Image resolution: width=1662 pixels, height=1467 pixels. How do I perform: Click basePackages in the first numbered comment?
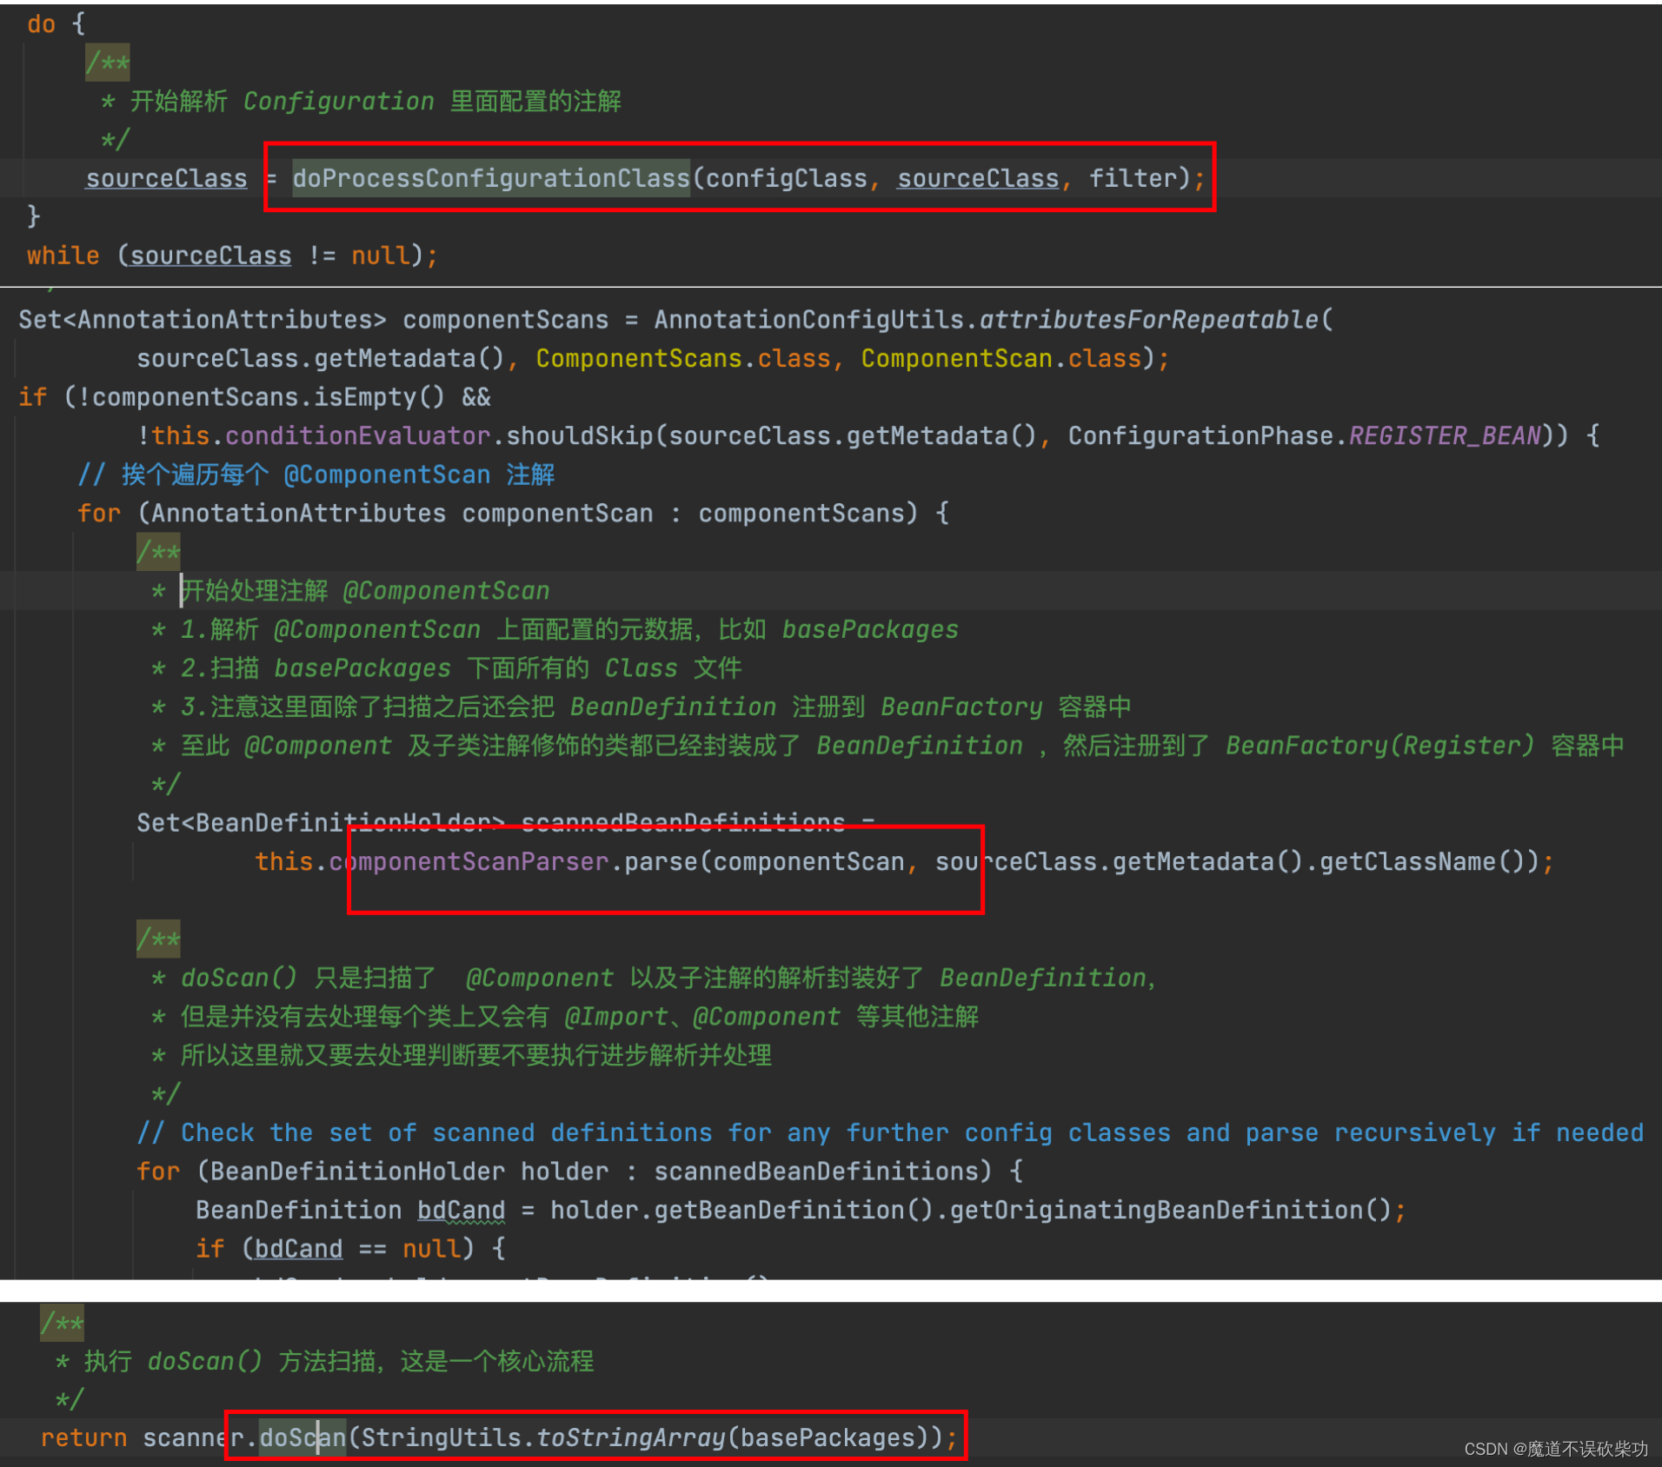tap(870, 629)
